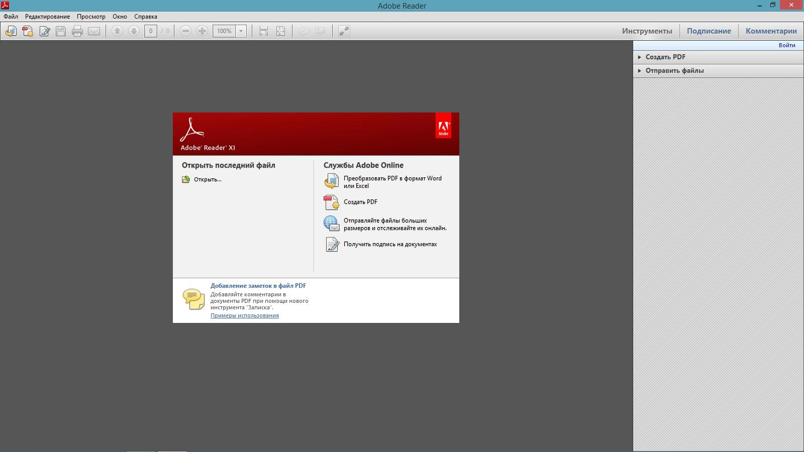Click the 100% zoom value field
The height and width of the screenshot is (452, 804).
pyautogui.click(x=224, y=31)
